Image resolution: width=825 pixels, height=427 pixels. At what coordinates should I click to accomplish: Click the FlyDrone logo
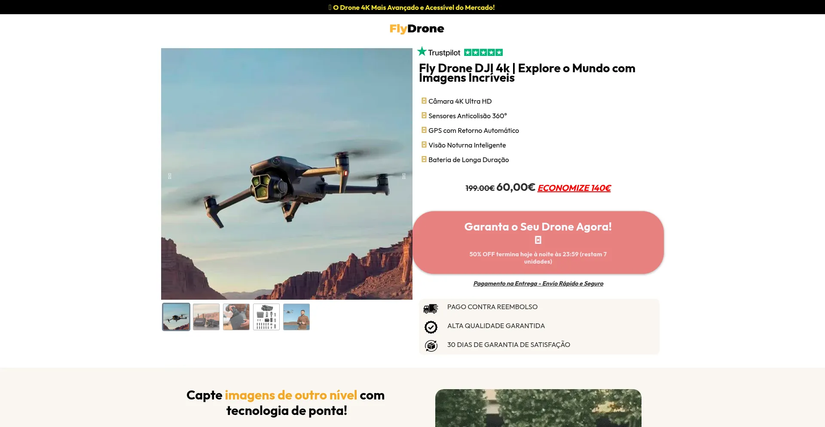click(416, 29)
